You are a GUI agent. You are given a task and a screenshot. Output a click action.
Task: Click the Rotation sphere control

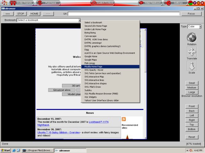(x=192, y=38)
